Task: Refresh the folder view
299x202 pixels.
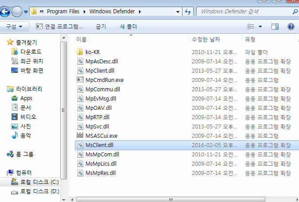Action: [x=188, y=12]
